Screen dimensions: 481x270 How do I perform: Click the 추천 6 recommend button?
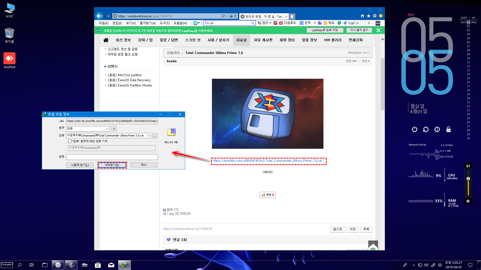[x=268, y=195]
